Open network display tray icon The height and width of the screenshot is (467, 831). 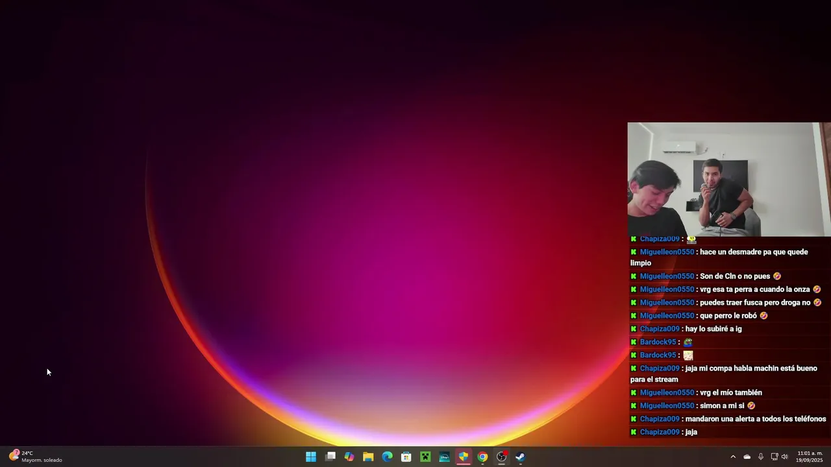(775, 457)
